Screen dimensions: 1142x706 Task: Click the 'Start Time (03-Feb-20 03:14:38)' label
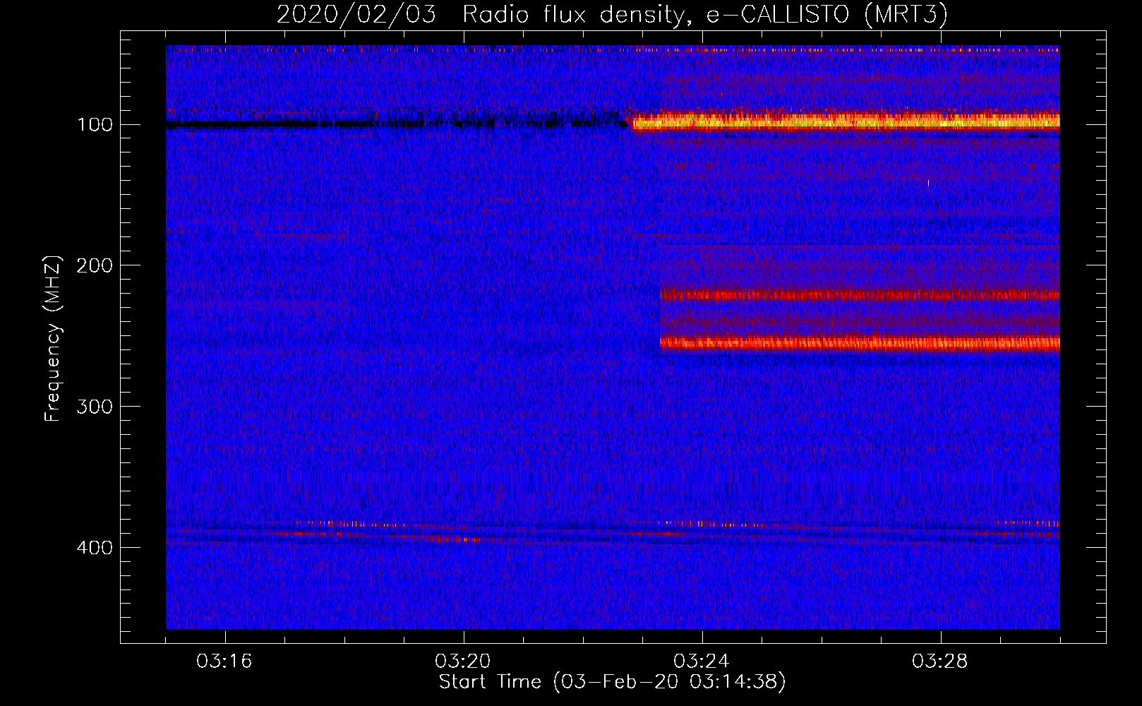pyautogui.click(x=613, y=682)
